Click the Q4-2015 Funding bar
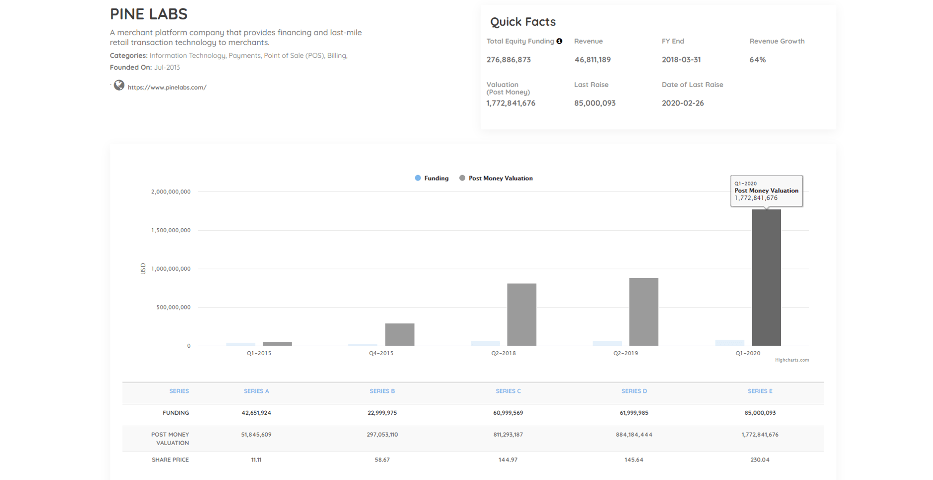This screenshot has height=480, width=933. [x=363, y=345]
